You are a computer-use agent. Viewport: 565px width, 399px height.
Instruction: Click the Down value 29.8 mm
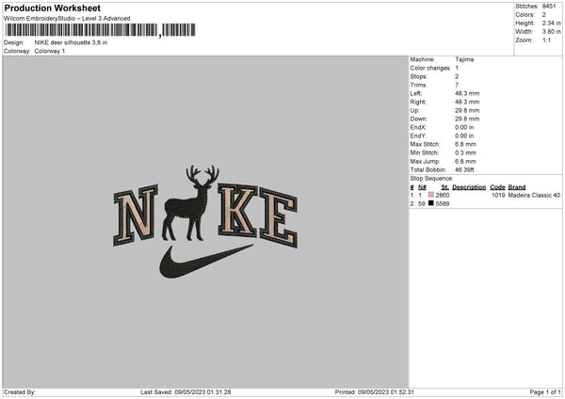click(x=467, y=119)
